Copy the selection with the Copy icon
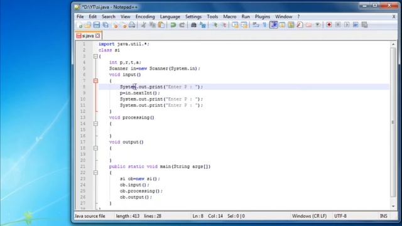The width and height of the screenshot is (402, 226). point(153,25)
